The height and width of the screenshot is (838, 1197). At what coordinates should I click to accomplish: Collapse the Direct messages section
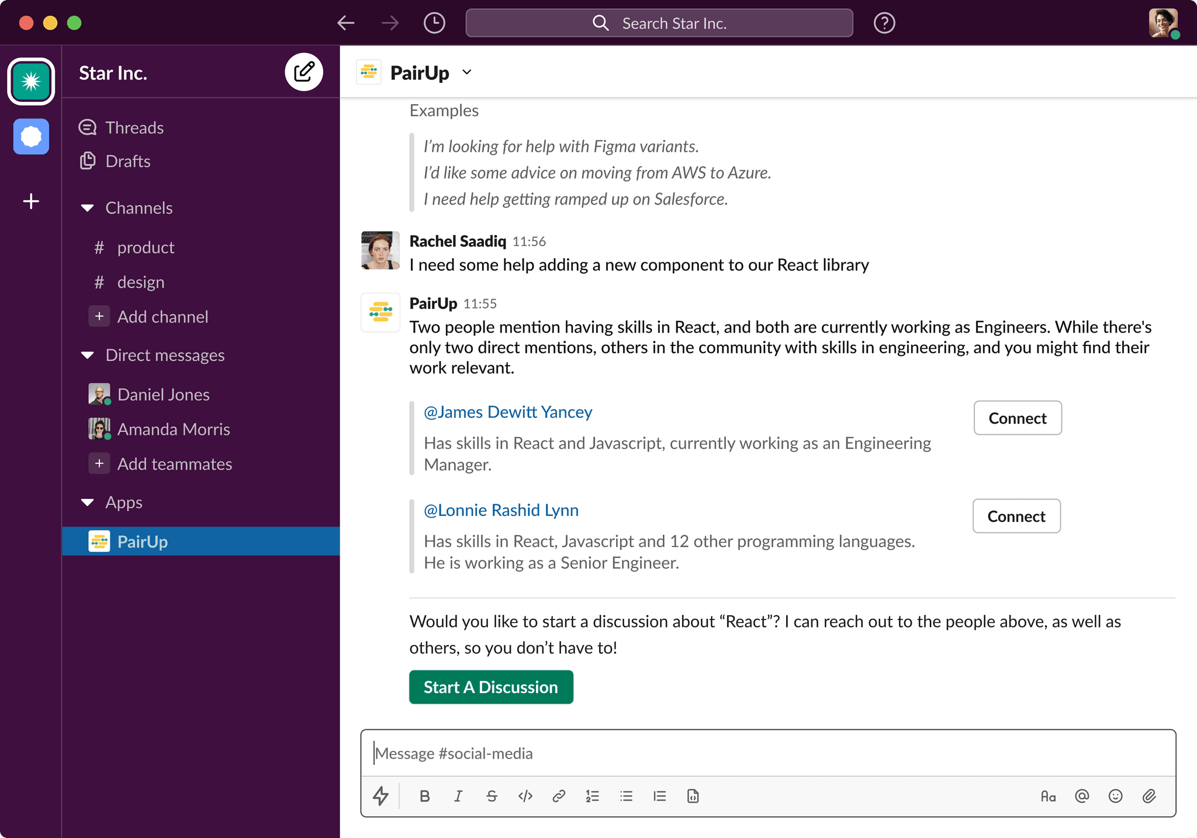(88, 355)
